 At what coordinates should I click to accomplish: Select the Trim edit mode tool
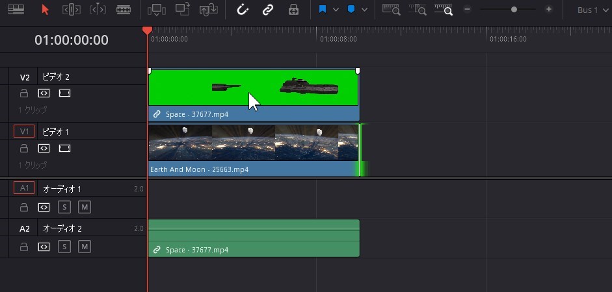(x=72, y=10)
